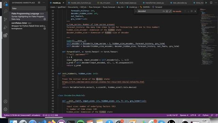Image resolution: width=218 pixels, height=123 pixels.
Task: Click Ln 40, Col 37 in status bar
Action: click(172, 115)
